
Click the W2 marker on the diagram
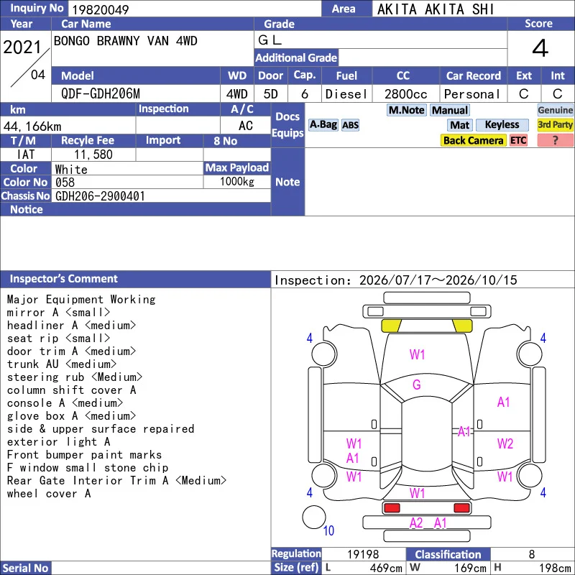(x=505, y=443)
